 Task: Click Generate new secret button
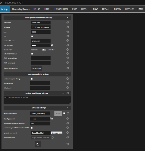pos(57,133)
